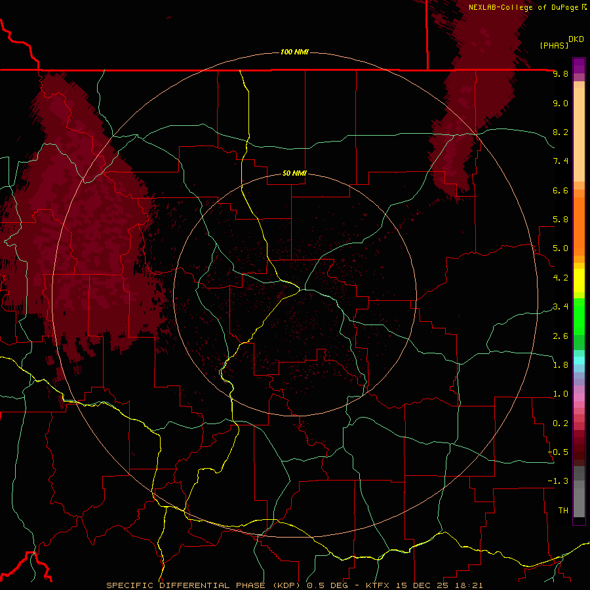Click the NEXLAB-College of DuPage credit text

527,7
